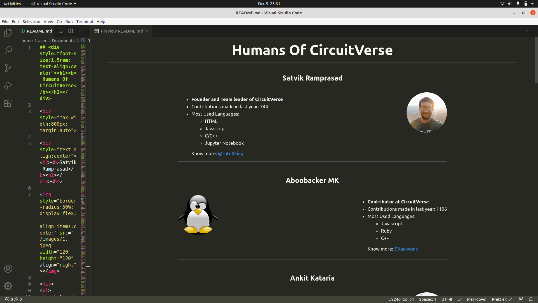Click Documents in the breadcrumb path
This screenshot has width=538, height=303.
pyautogui.click(x=63, y=40)
